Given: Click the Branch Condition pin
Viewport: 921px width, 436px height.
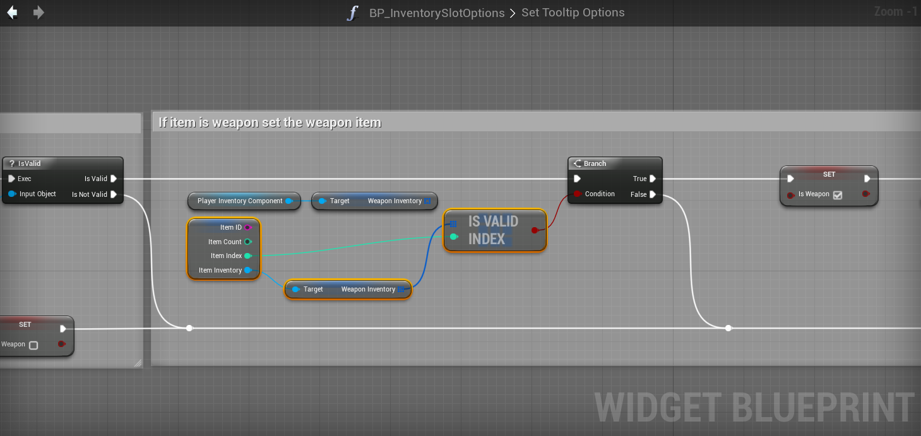Looking at the screenshot, I should point(577,194).
